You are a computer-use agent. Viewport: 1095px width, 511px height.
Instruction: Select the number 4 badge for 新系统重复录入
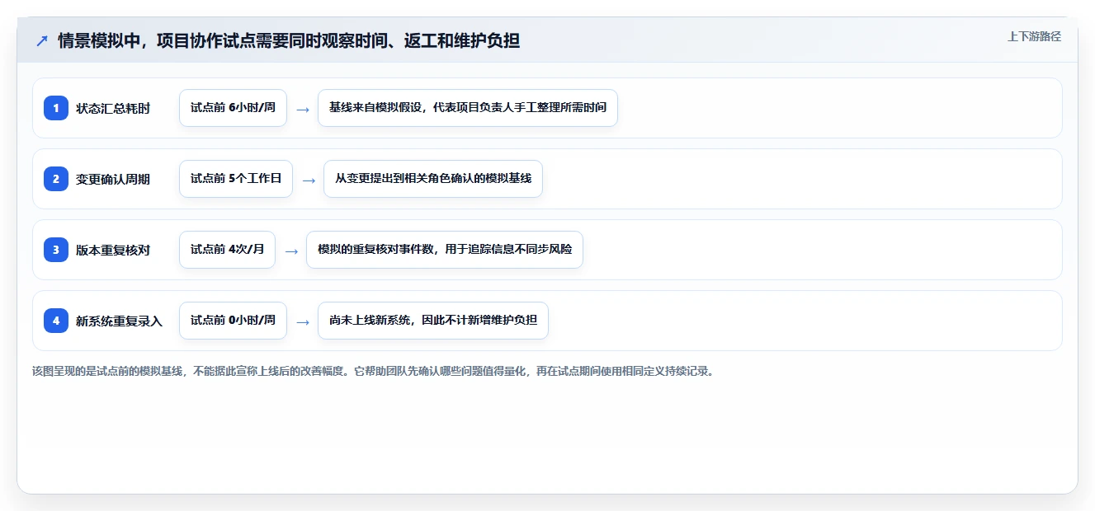[56, 321]
